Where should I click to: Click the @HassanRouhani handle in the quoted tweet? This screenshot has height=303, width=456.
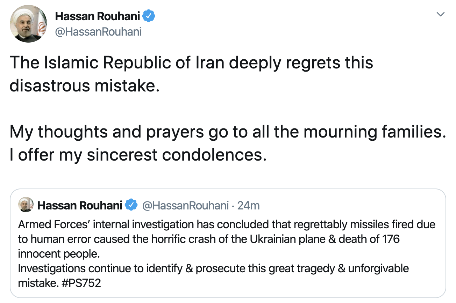pos(185,206)
